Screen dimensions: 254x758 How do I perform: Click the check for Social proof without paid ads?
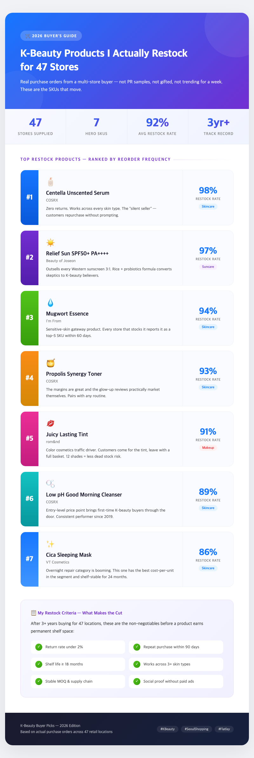click(x=137, y=681)
